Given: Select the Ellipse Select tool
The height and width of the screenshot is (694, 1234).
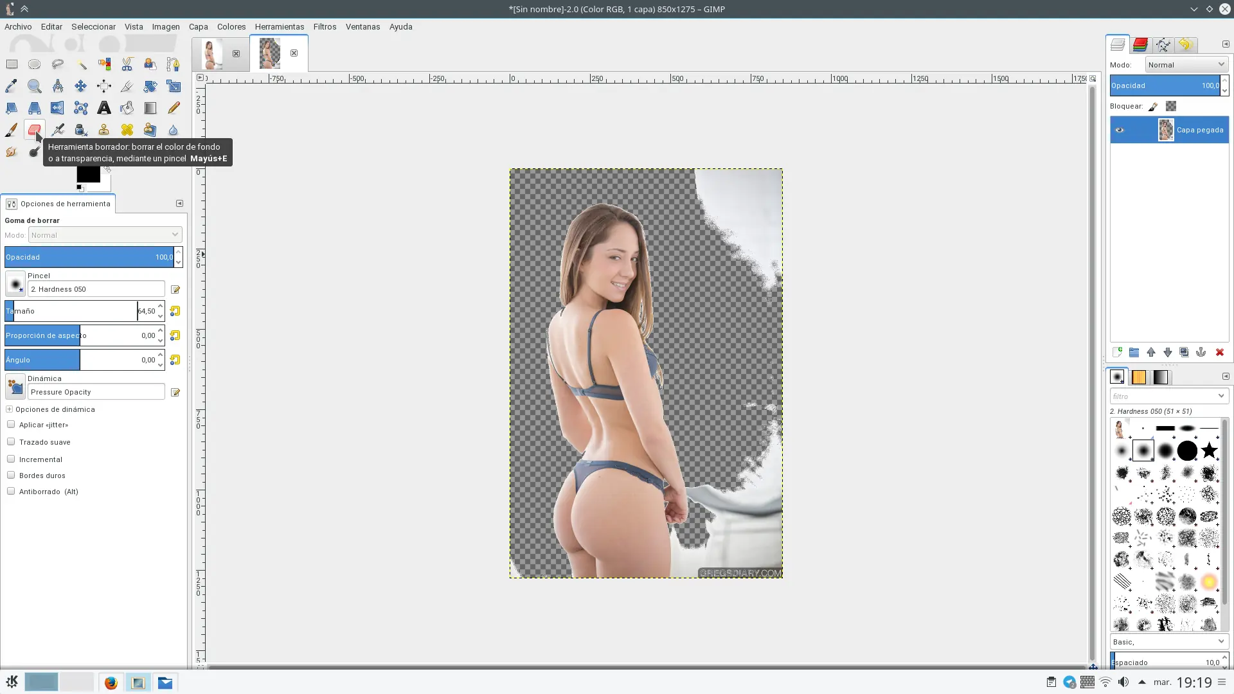Looking at the screenshot, I should [35, 64].
